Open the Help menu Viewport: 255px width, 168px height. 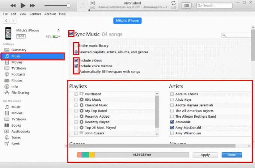point(62,14)
